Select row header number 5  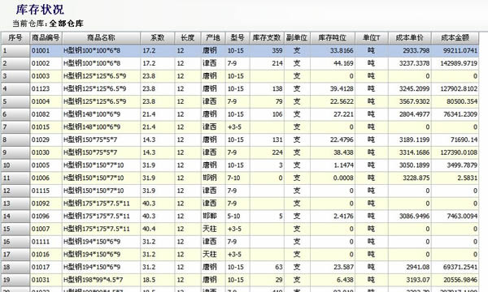coord(15,101)
